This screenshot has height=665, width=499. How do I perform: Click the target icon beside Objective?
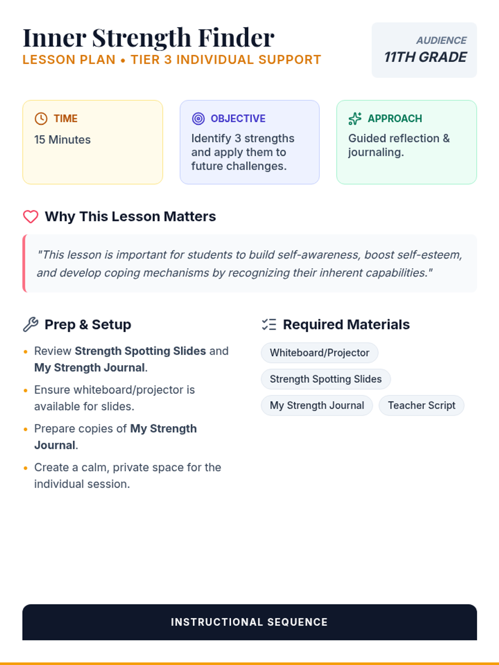click(x=198, y=118)
